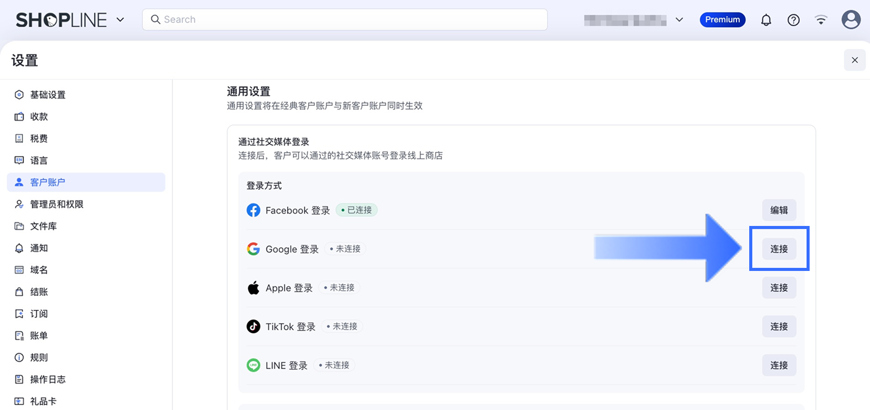Open the help question mark icon
This screenshot has height=410, width=870.
[x=793, y=20]
